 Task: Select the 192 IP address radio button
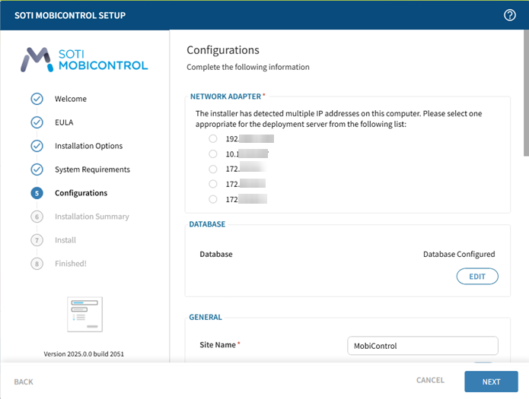213,139
